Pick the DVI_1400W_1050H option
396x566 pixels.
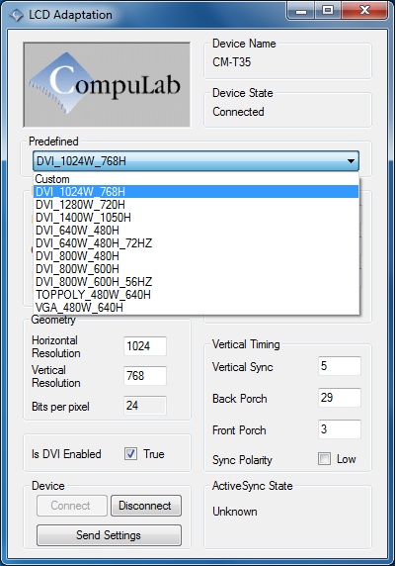click(x=197, y=218)
